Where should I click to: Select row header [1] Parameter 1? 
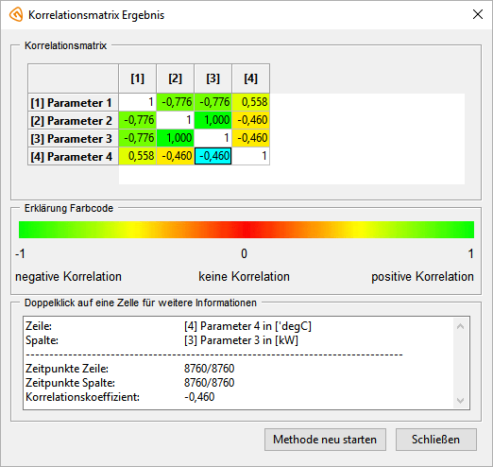73,102
